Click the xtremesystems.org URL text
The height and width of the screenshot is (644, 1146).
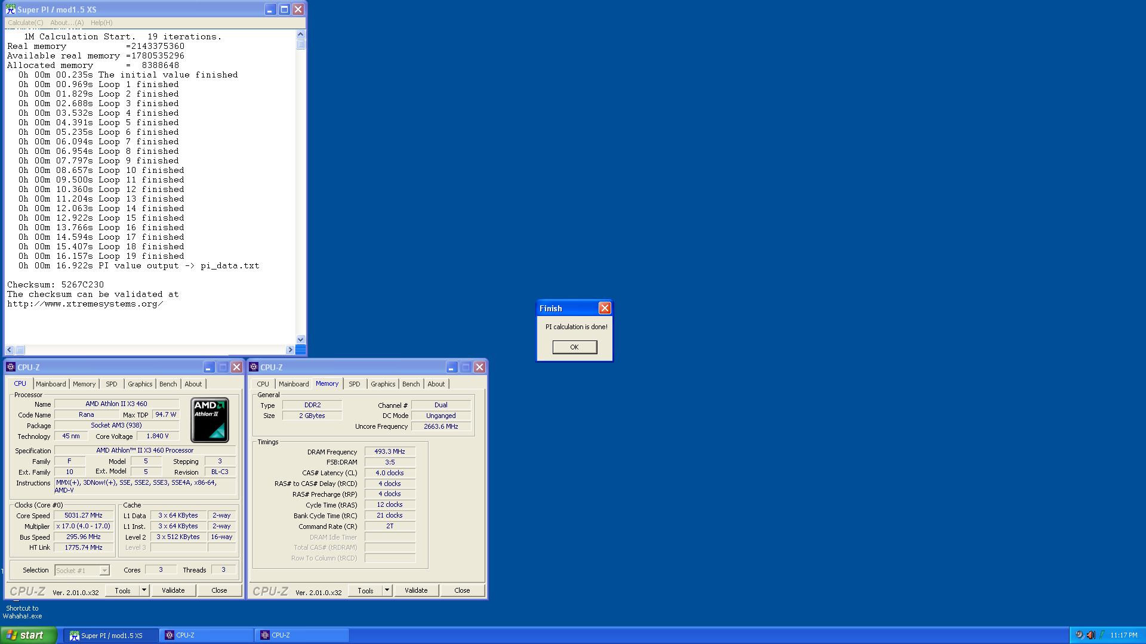[x=85, y=304]
